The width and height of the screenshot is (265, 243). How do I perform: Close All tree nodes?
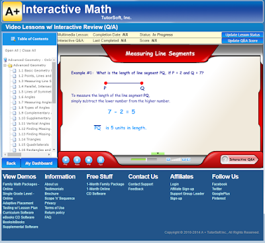coord(29,50)
